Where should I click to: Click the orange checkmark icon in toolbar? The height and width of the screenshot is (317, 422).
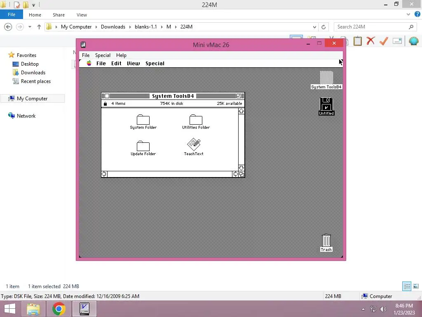pos(384,41)
